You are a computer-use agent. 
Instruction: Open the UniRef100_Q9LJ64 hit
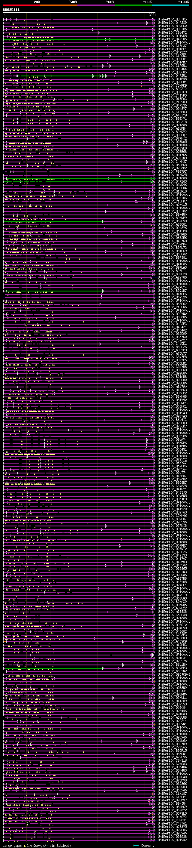tap(172, 69)
